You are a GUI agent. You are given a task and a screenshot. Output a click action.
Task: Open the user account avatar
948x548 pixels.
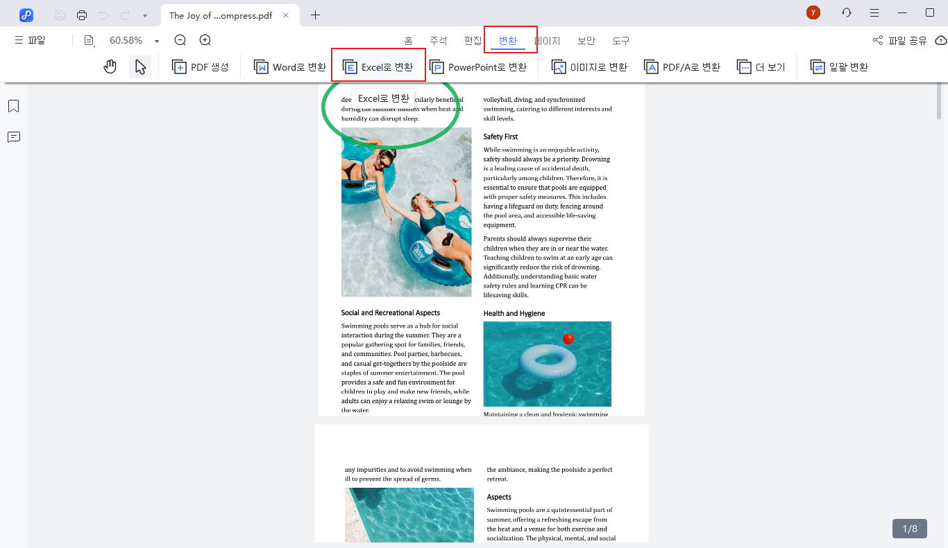(x=813, y=13)
